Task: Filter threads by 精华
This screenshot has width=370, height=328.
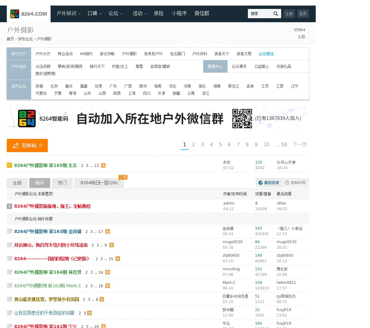Action: 39,183
